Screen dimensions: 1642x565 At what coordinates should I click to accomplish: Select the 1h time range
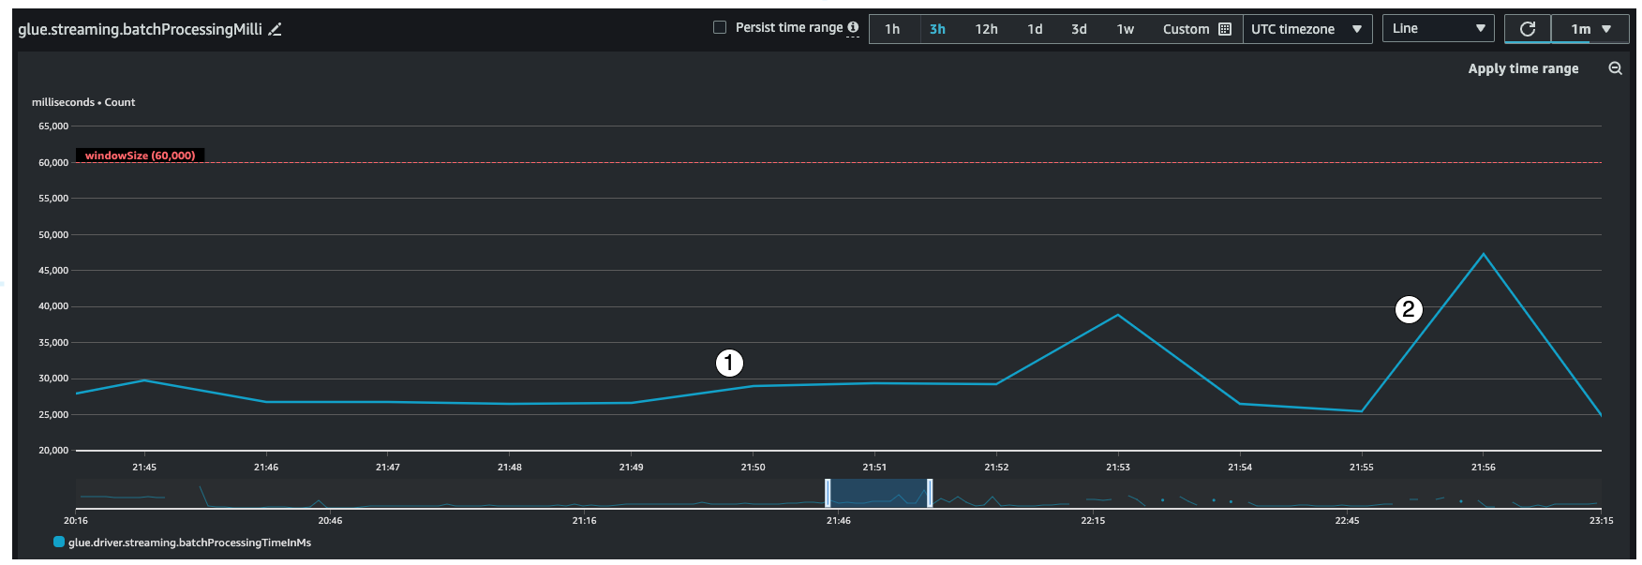click(892, 29)
